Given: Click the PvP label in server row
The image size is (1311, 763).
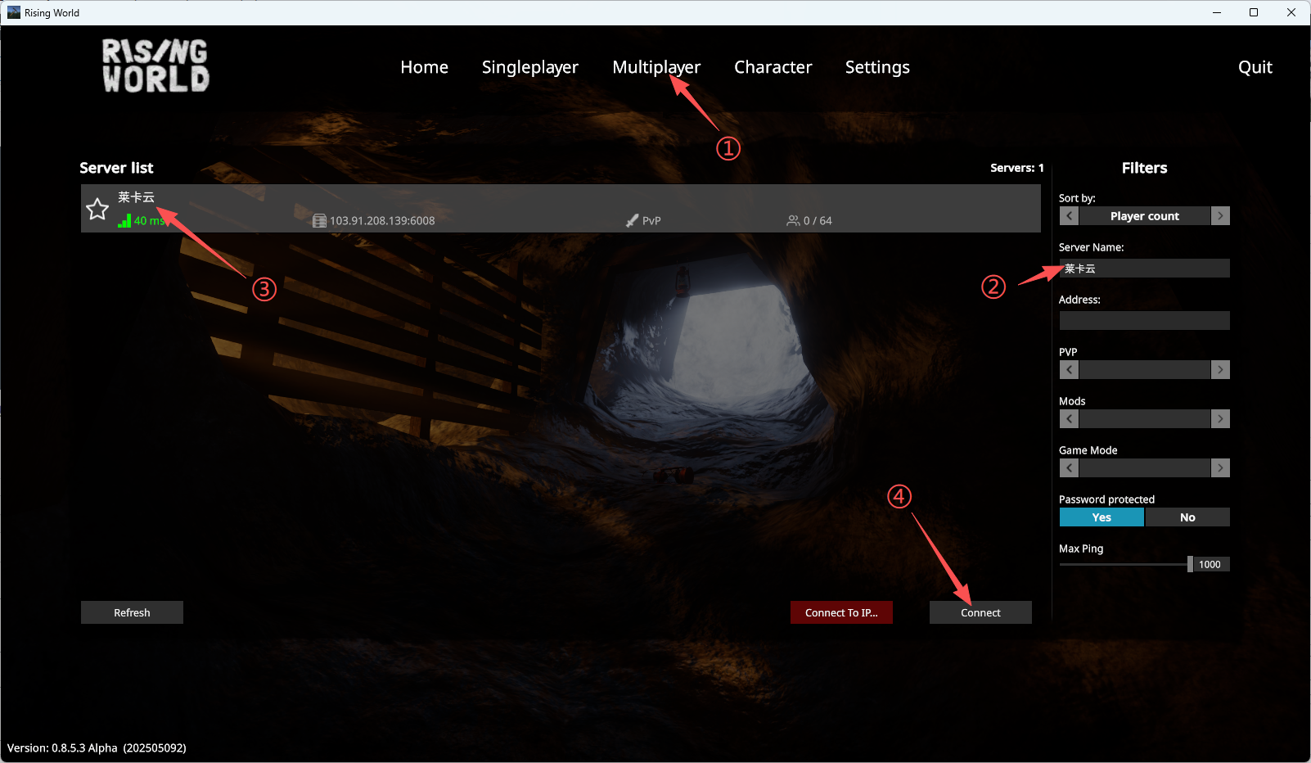Looking at the screenshot, I should [651, 221].
